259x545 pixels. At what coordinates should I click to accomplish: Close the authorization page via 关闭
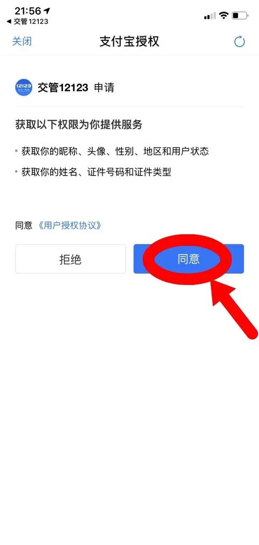(22, 41)
